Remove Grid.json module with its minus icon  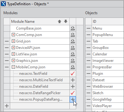[x=7, y=41]
